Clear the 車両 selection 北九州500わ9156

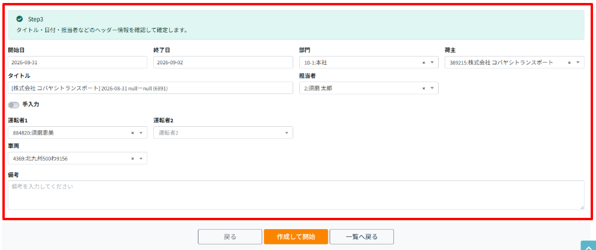133,158
